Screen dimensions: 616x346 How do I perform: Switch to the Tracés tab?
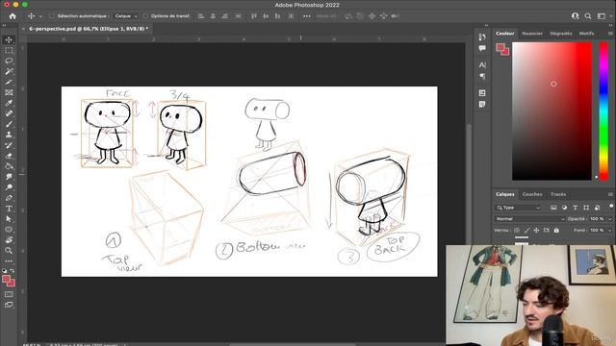(558, 194)
